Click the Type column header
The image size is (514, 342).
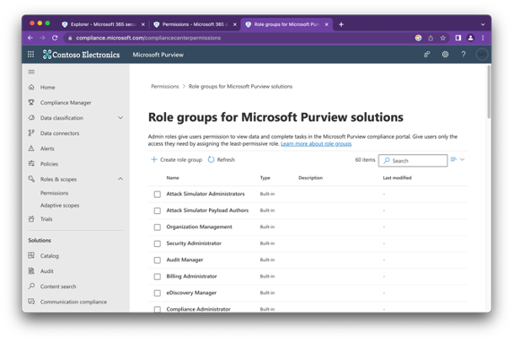click(265, 178)
